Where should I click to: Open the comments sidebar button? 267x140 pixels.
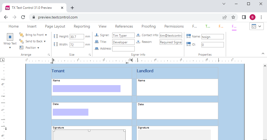coord(256,26)
